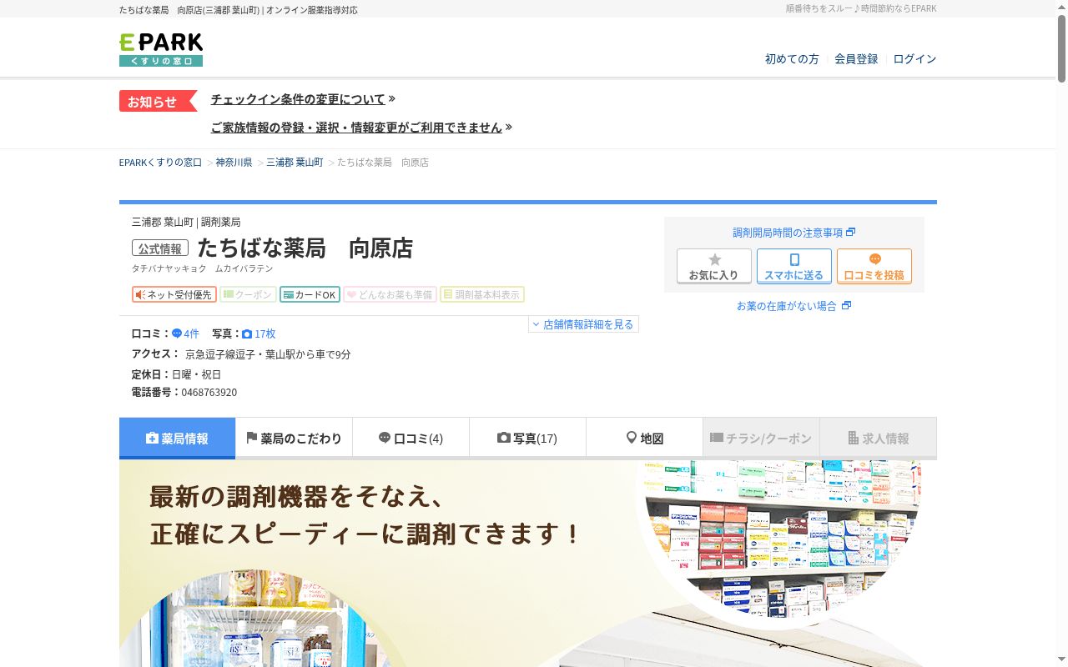1068x667 pixels.
Task: Click the EPARK くすりの窓口 logo
Action: point(161,50)
